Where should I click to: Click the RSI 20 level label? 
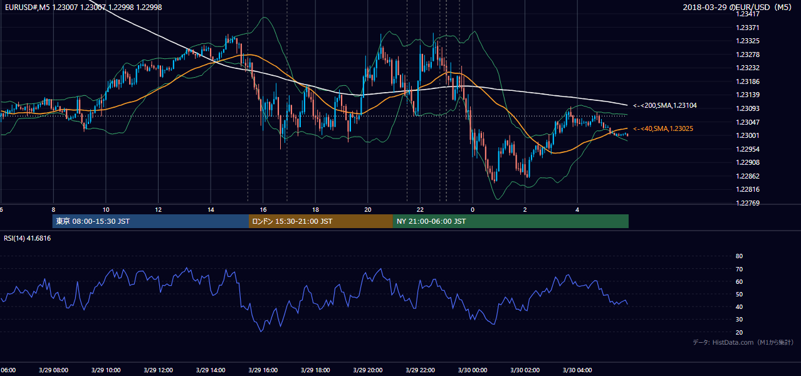739,332
